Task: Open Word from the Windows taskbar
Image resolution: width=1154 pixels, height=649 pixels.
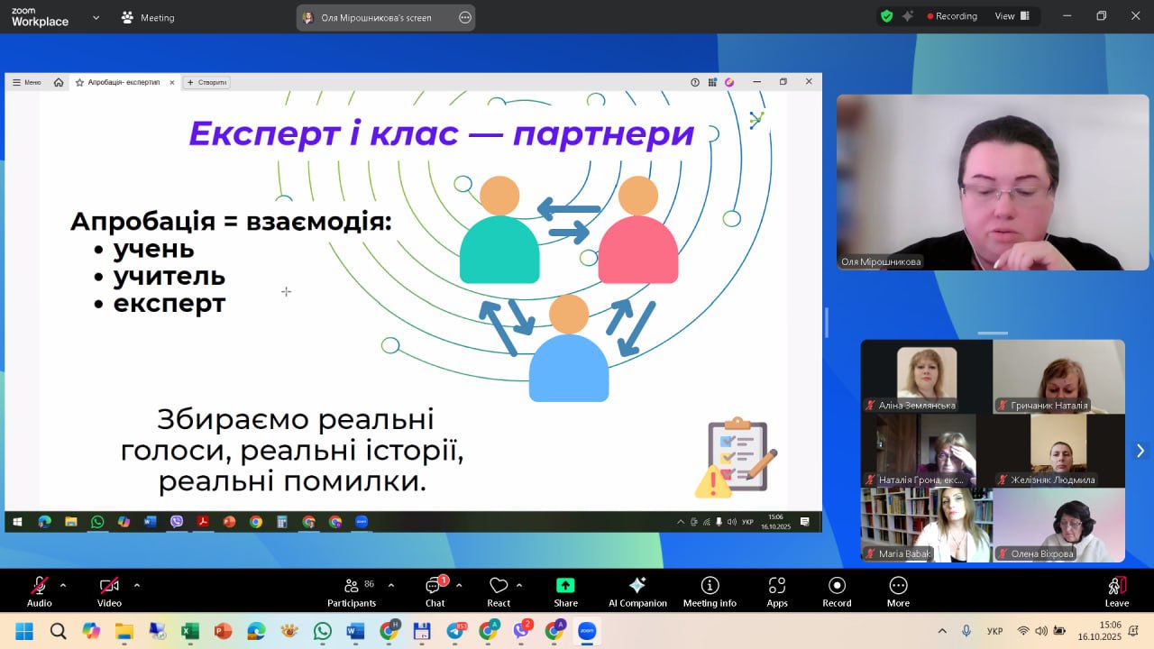Action: (355, 631)
